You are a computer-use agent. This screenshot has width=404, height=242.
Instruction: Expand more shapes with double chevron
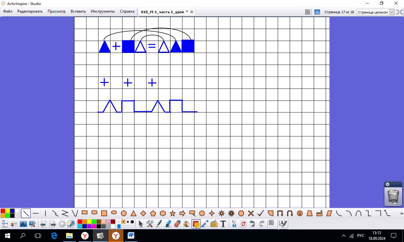[x=401, y=214]
